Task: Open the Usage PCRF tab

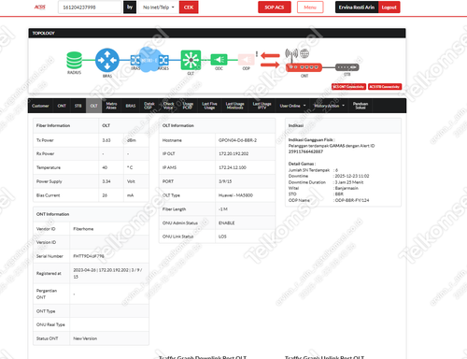Action: [188, 106]
